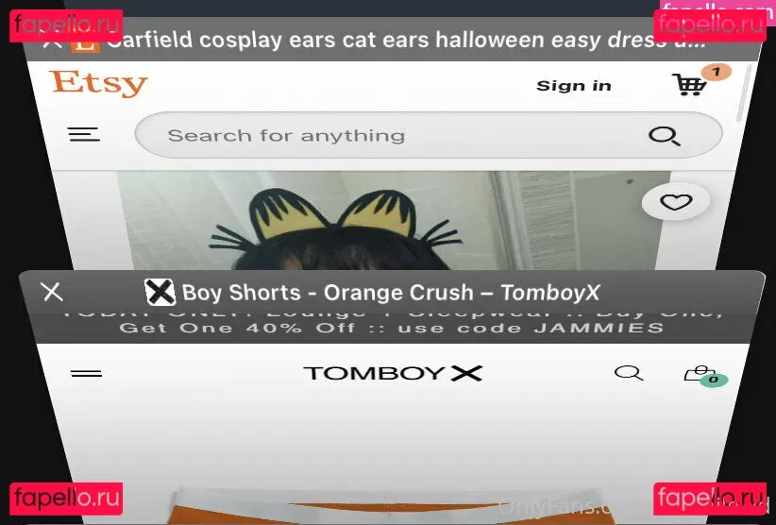Open TomboyX hamburger menu
This screenshot has height=525, width=776.
[87, 374]
